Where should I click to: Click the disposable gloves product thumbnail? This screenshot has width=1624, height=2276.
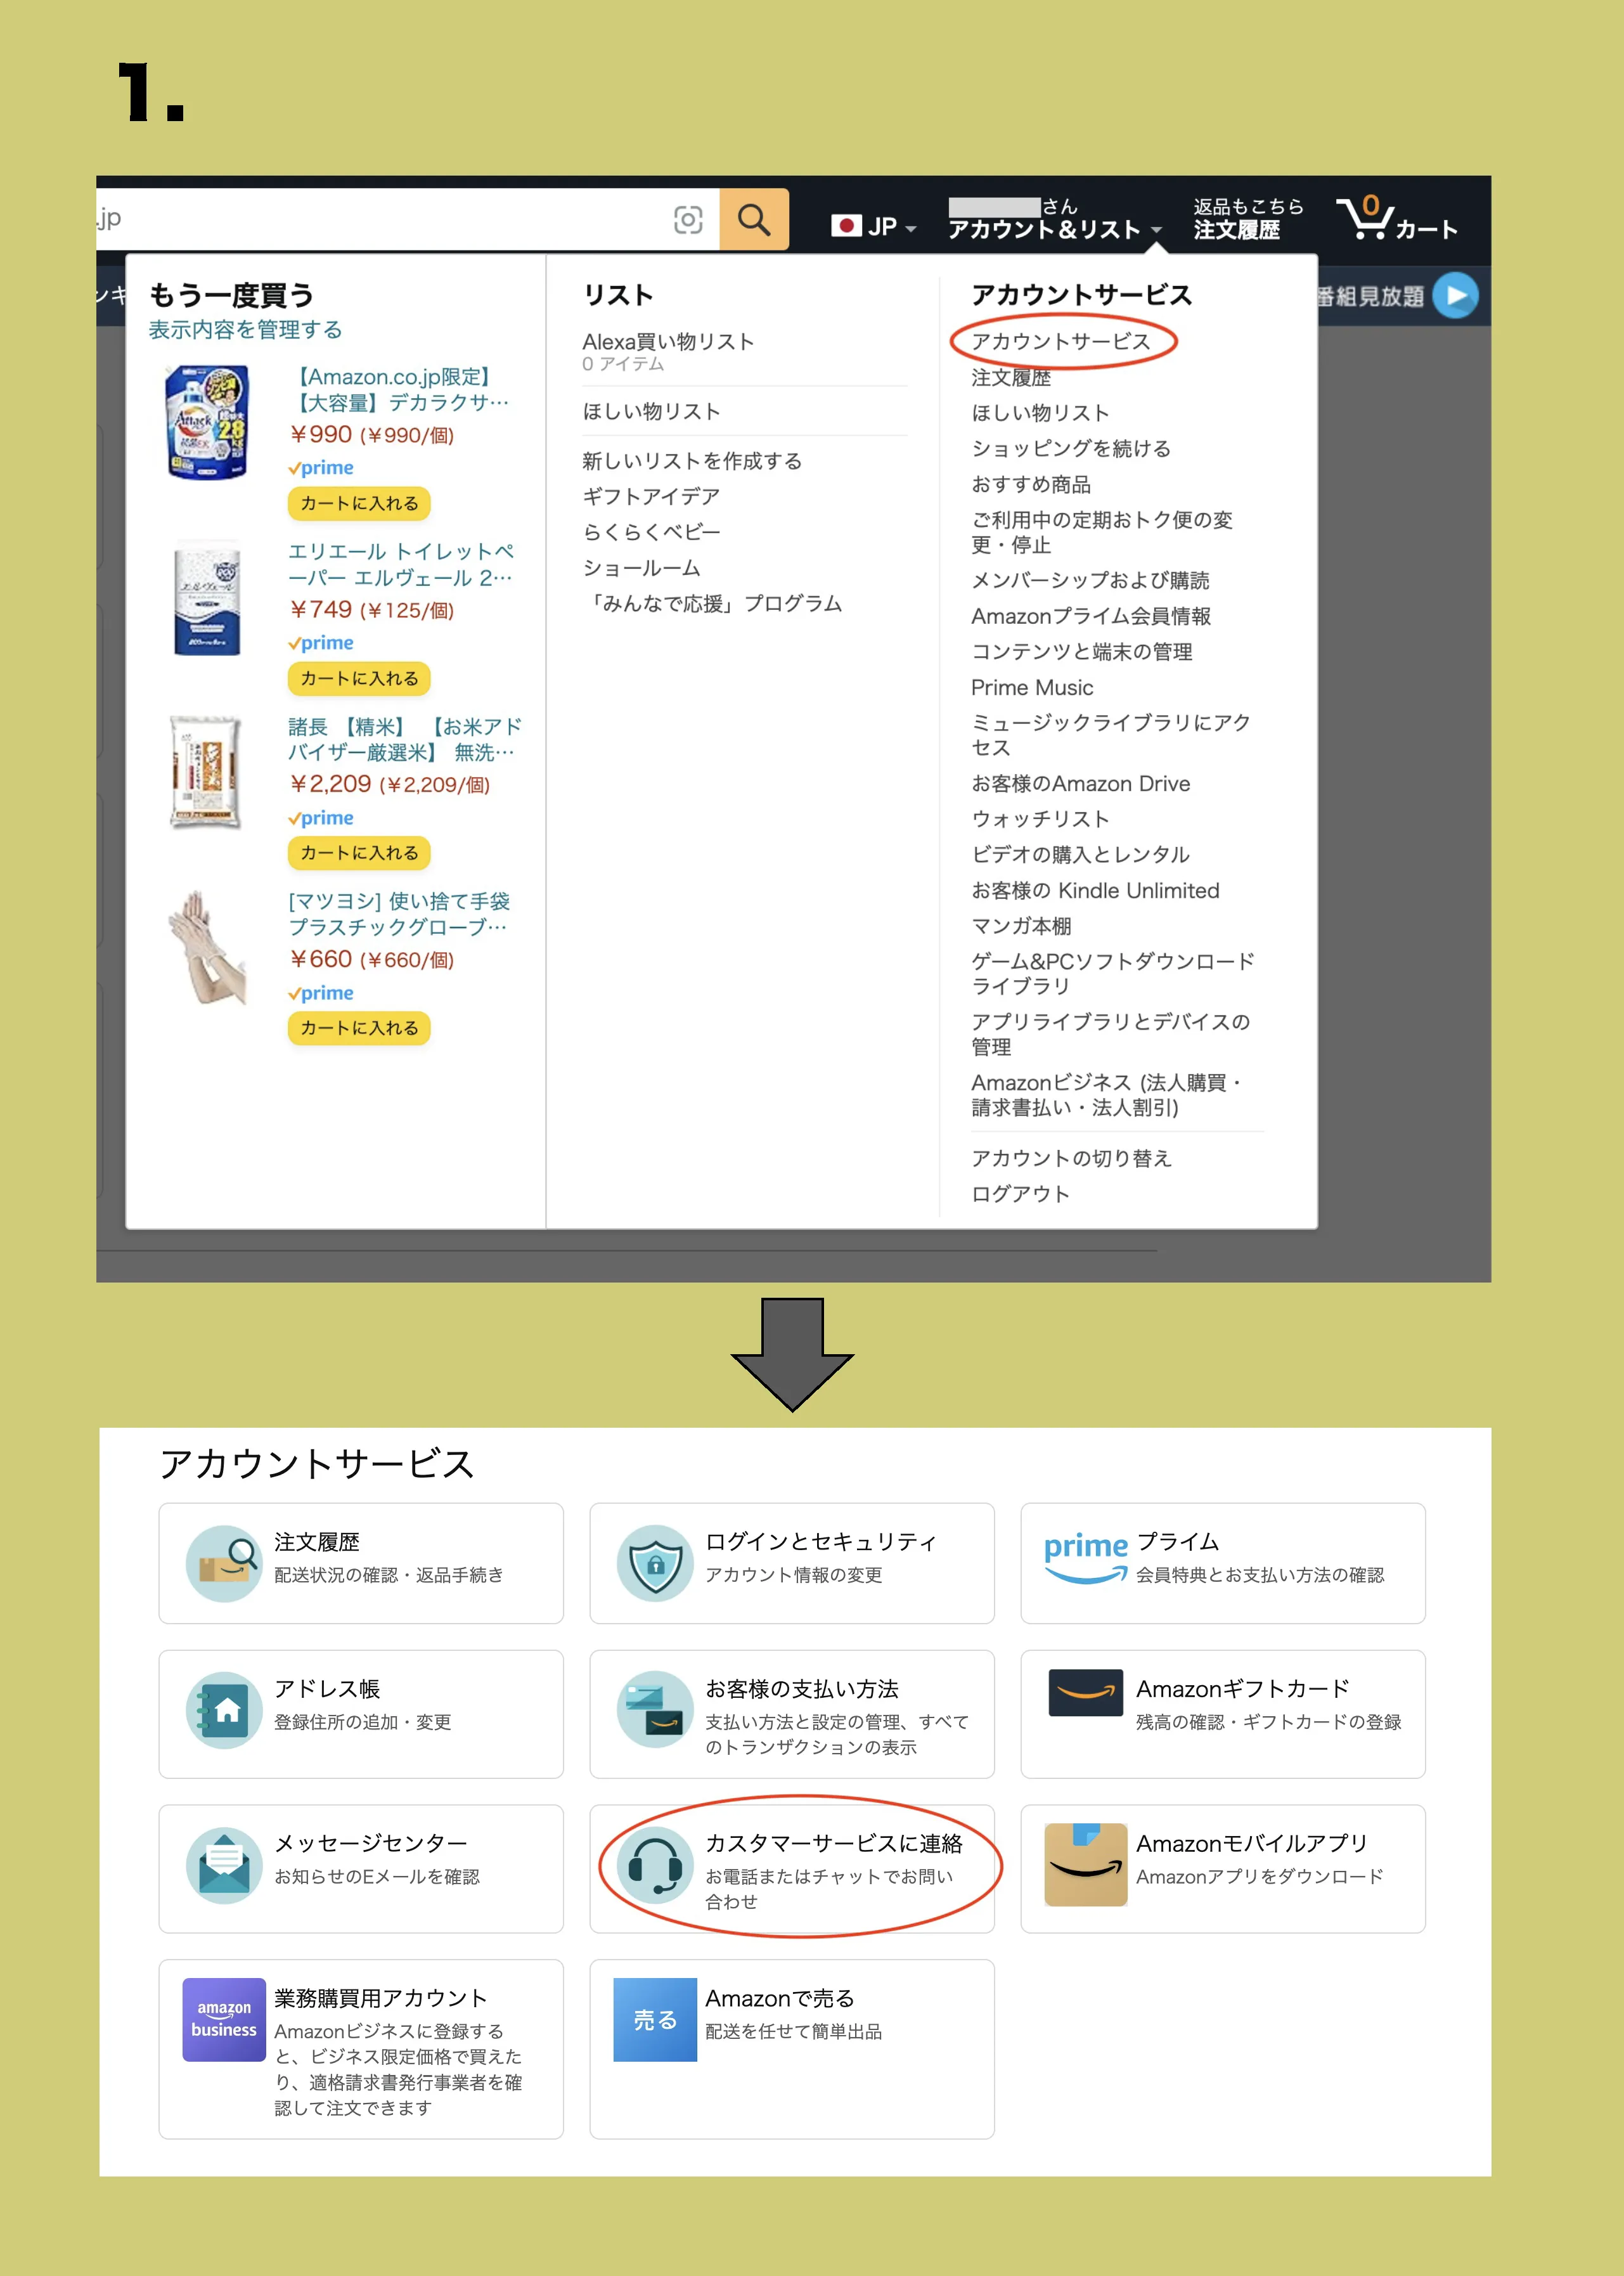[x=206, y=947]
